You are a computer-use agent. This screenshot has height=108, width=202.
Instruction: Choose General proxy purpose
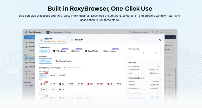pyautogui.click(x=44, y=51)
